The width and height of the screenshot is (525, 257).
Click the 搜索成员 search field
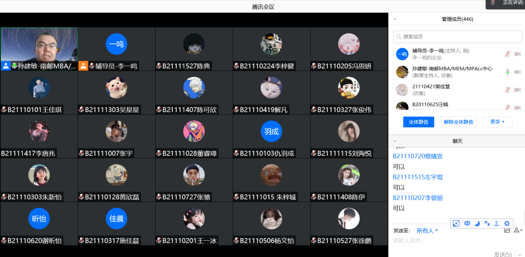457,37
